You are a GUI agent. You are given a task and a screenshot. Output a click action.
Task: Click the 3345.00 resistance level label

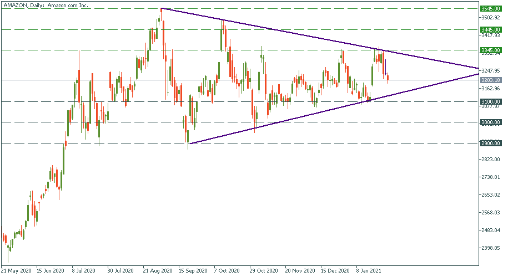[491, 50]
